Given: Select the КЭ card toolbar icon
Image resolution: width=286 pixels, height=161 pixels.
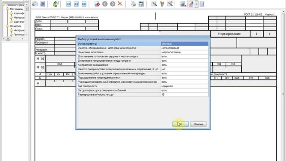Looking at the screenshot, I should (x=76, y=4).
